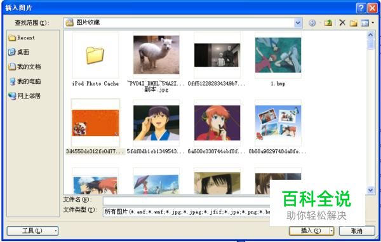Click the Help question mark button
Viewport: 381px width, 242px height.
click(x=361, y=8)
